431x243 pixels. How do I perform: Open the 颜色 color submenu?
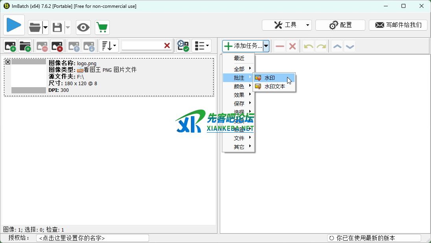(x=239, y=86)
